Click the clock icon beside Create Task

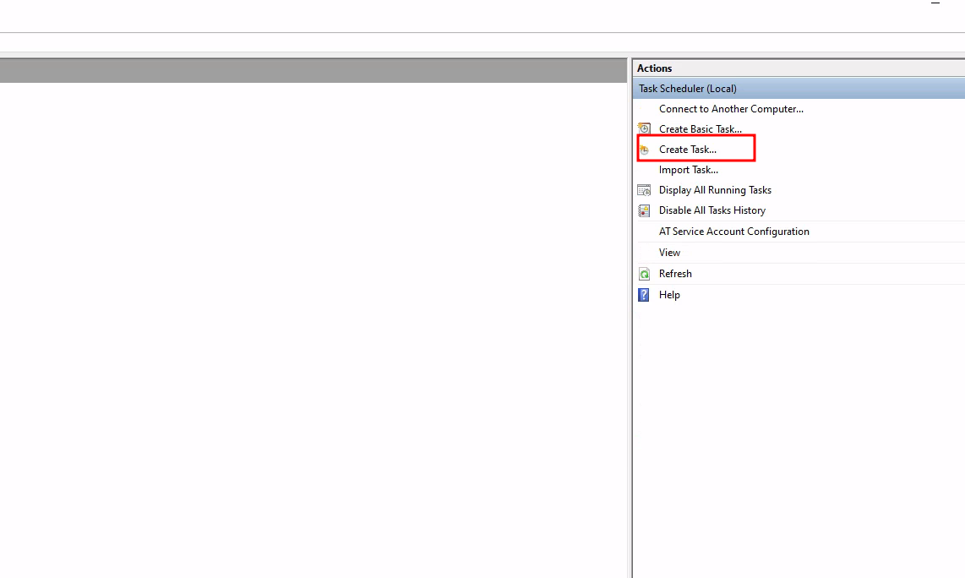[644, 150]
